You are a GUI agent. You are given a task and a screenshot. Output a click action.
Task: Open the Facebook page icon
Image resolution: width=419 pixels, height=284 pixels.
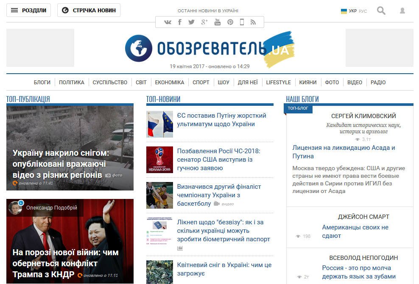[180, 22]
